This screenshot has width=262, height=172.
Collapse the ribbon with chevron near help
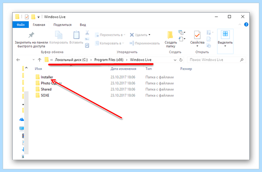click(x=240, y=24)
